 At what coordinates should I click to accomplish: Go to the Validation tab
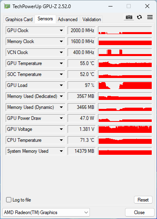pyautogui.click(x=91, y=20)
